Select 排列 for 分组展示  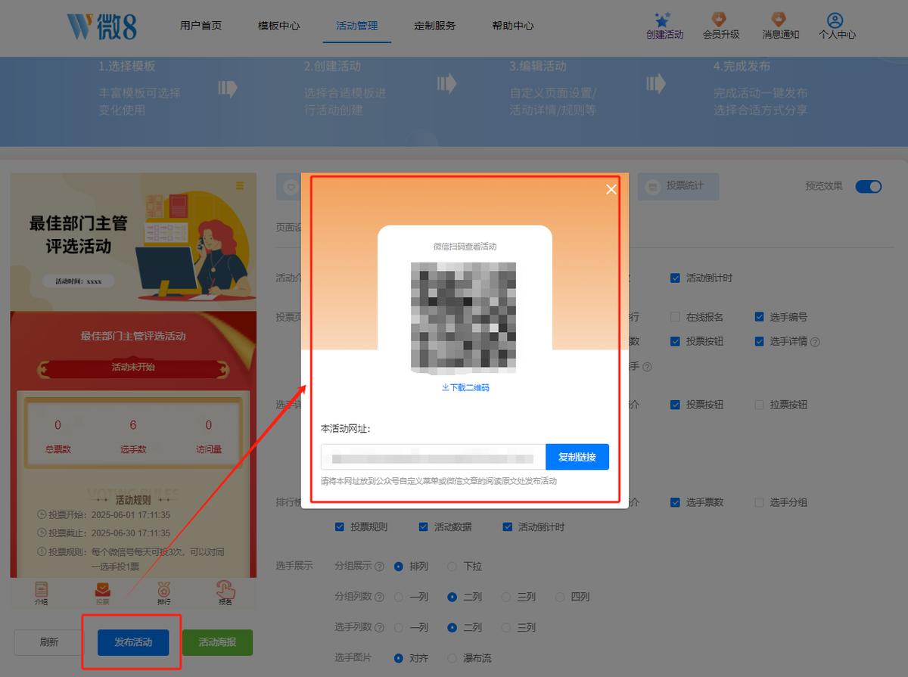coord(399,567)
